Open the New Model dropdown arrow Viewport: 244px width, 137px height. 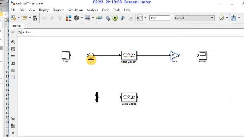[x=19, y=18]
